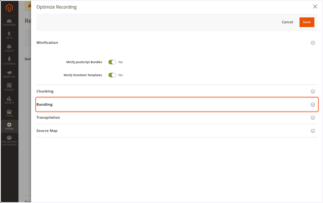Screen dimensions: 323x203
Task: Open the Magento logo home link
Action: pos(9,8)
